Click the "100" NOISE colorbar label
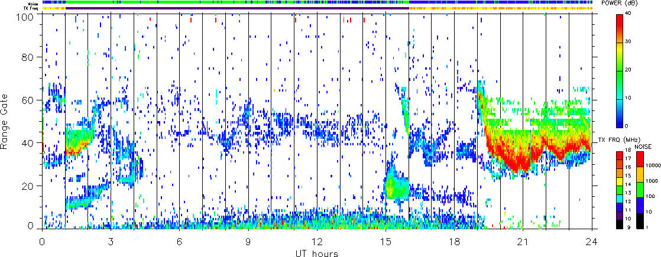 pyautogui.click(x=650, y=196)
